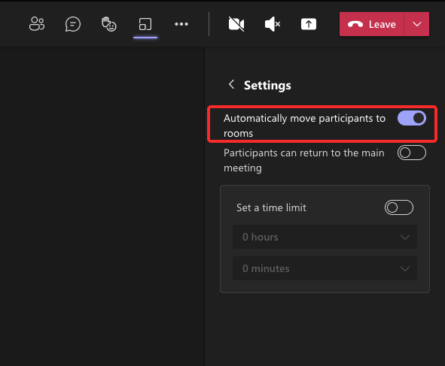Image resolution: width=445 pixels, height=366 pixels.
Task: Click the red Leave button
Action: [372, 24]
